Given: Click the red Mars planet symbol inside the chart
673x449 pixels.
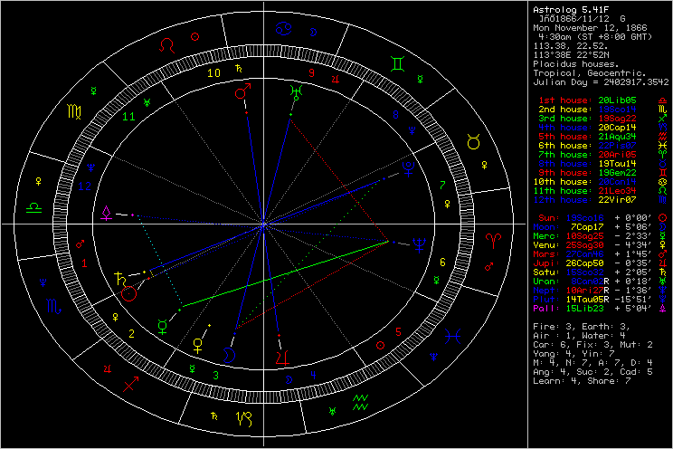Looking at the screenshot, I should [242, 92].
